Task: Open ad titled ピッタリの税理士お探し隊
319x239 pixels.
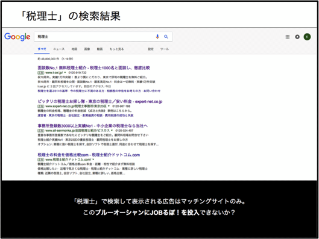Action: pos(100,101)
